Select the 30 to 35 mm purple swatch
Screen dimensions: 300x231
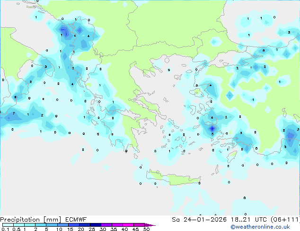pyautogui.click(x=106, y=225)
